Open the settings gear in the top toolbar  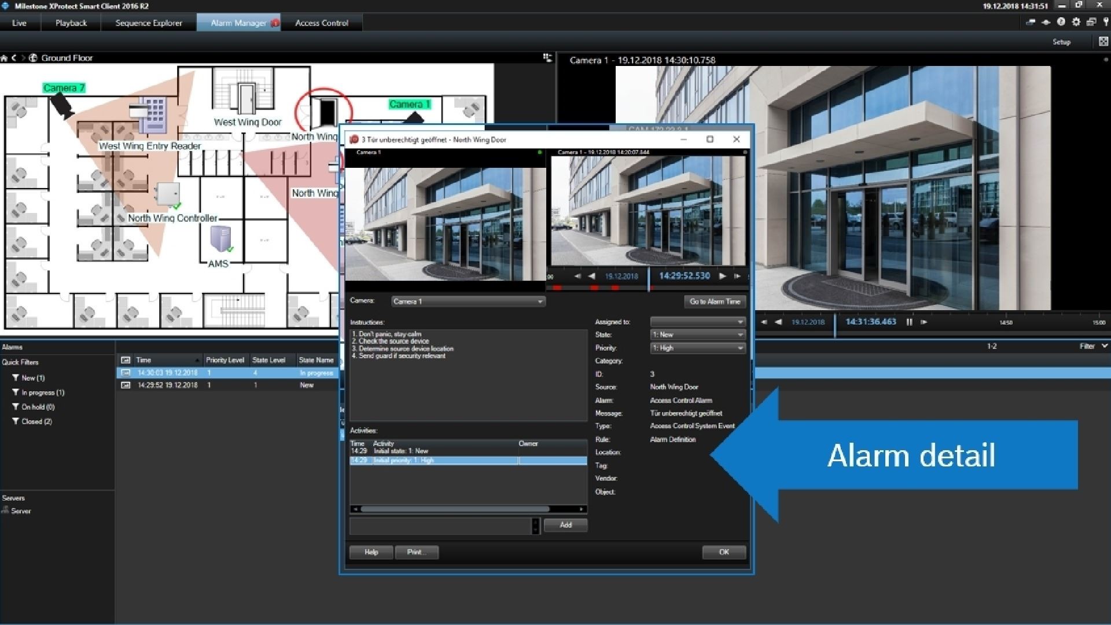pos(1076,22)
